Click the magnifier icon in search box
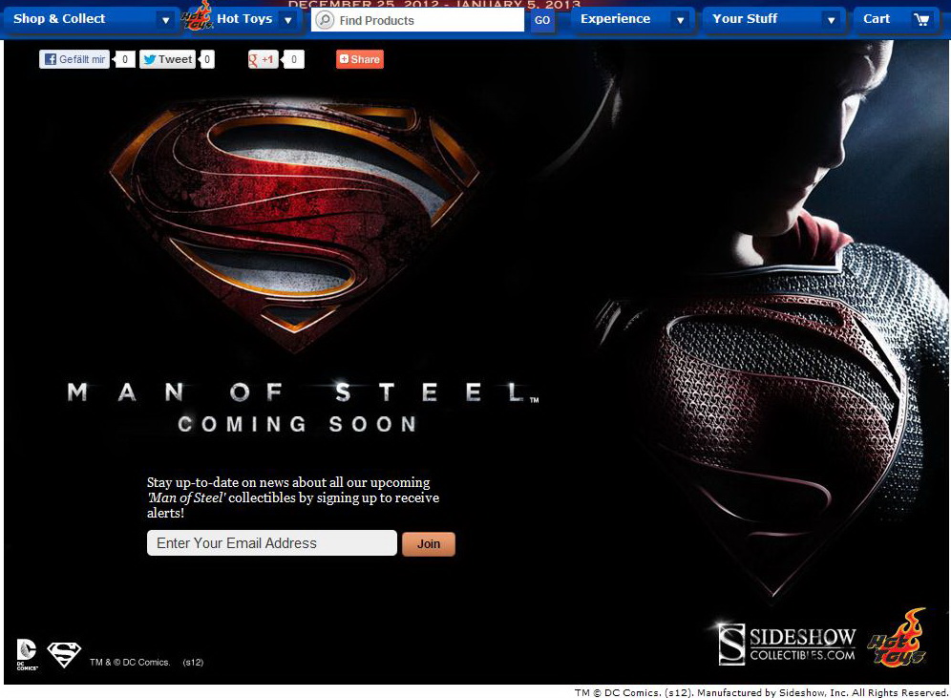The height and width of the screenshot is (698, 951). (x=325, y=20)
